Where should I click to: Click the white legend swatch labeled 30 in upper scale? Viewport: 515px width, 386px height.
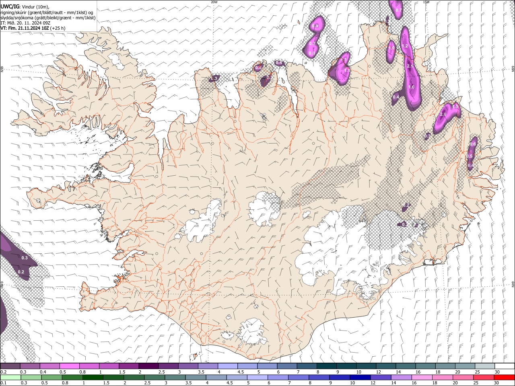coord(505,366)
